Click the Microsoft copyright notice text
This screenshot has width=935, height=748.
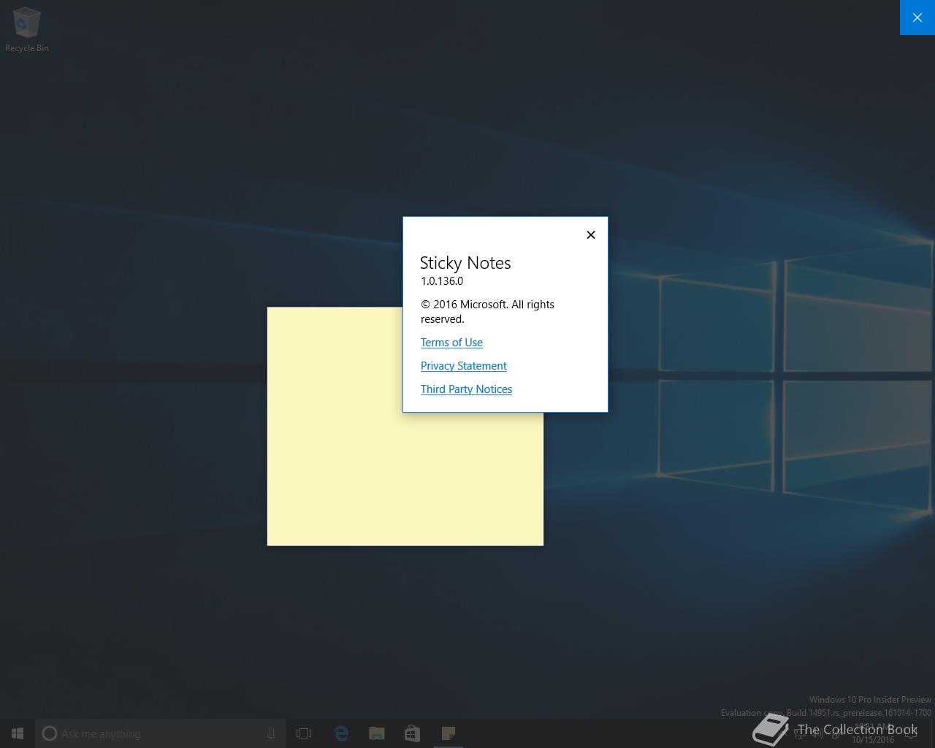[x=487, y=312]
